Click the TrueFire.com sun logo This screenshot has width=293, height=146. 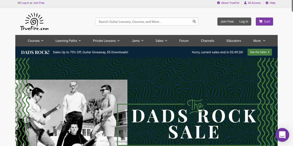34,22
